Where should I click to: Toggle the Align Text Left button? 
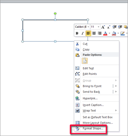click(88, 33)
